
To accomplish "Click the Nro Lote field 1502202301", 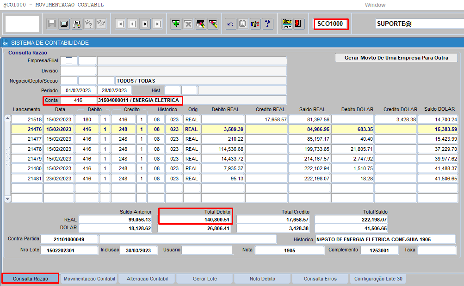I will click(69, 250).
